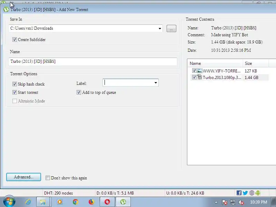276x207 pixels.
Task: Show hidden system tray icons
Action: (x=216, y=202)
